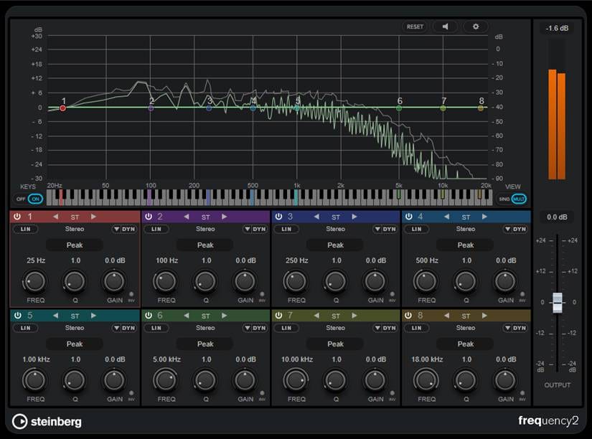592x439 pixels.
Task: Click band 8 frequency value 18.00 kHz
Action: point(427,359)
